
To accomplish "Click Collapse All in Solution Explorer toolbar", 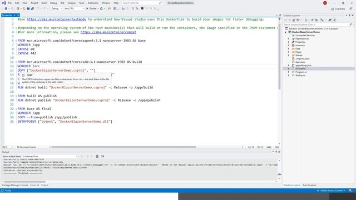I will (311, 20).
